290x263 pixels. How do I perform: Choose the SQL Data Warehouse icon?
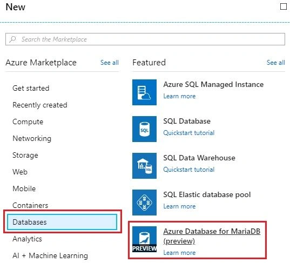pyautogui.click(x=144, y=166)
